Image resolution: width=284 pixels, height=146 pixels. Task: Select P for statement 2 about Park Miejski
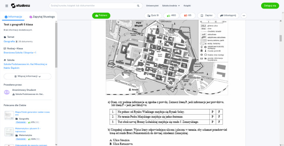(x=213, y=117)
